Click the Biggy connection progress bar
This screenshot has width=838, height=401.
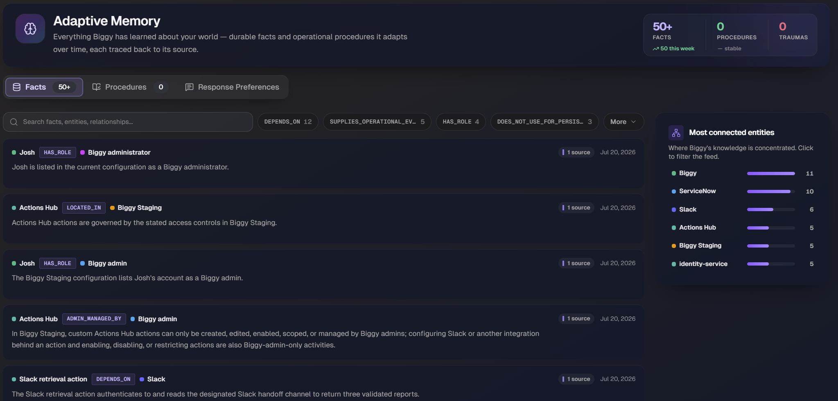click(x=771, y=173)
